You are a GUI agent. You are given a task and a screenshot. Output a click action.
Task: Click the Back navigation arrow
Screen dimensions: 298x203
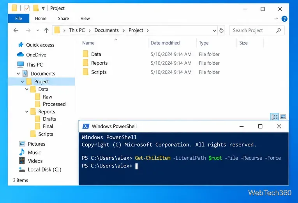[x=16, y=30]
